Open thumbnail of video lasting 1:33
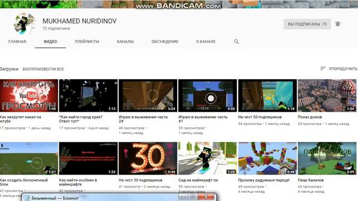The height and width of the screenshot is (201, 358). [x=88, y=159]
